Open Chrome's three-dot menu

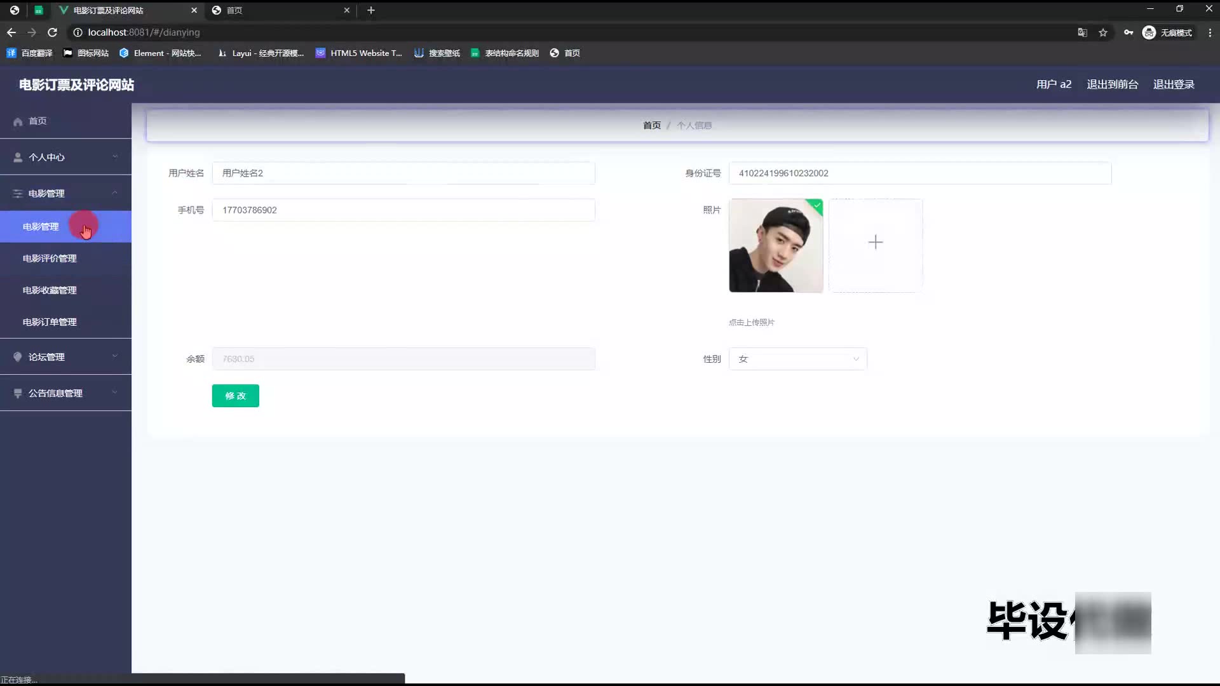[1210, 32]
